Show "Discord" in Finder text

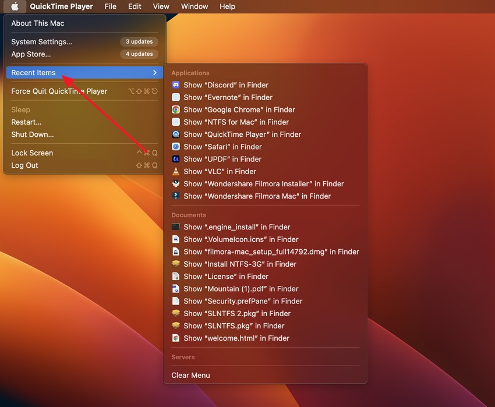226,85
